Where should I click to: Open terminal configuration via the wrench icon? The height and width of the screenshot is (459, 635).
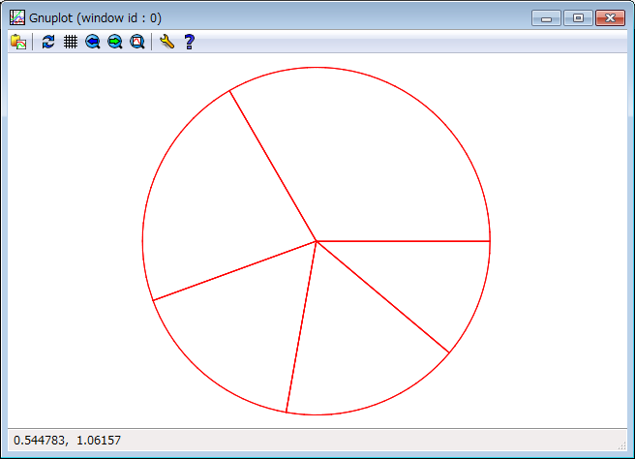click(x=166, y=42)
